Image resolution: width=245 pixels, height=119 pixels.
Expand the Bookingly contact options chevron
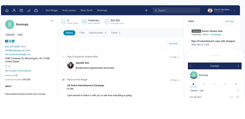(x=52, y=21)
